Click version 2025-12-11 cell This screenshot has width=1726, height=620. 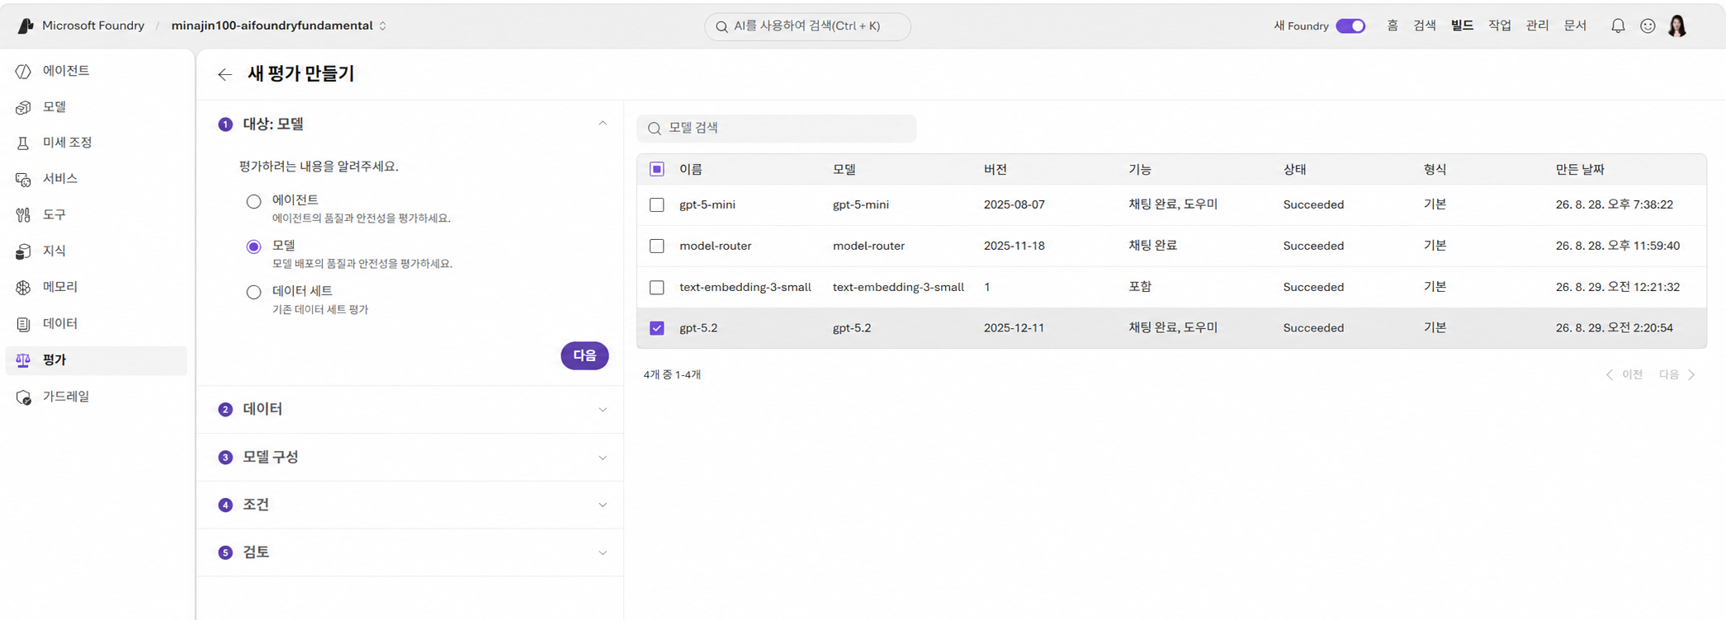tap(1014, 328)
